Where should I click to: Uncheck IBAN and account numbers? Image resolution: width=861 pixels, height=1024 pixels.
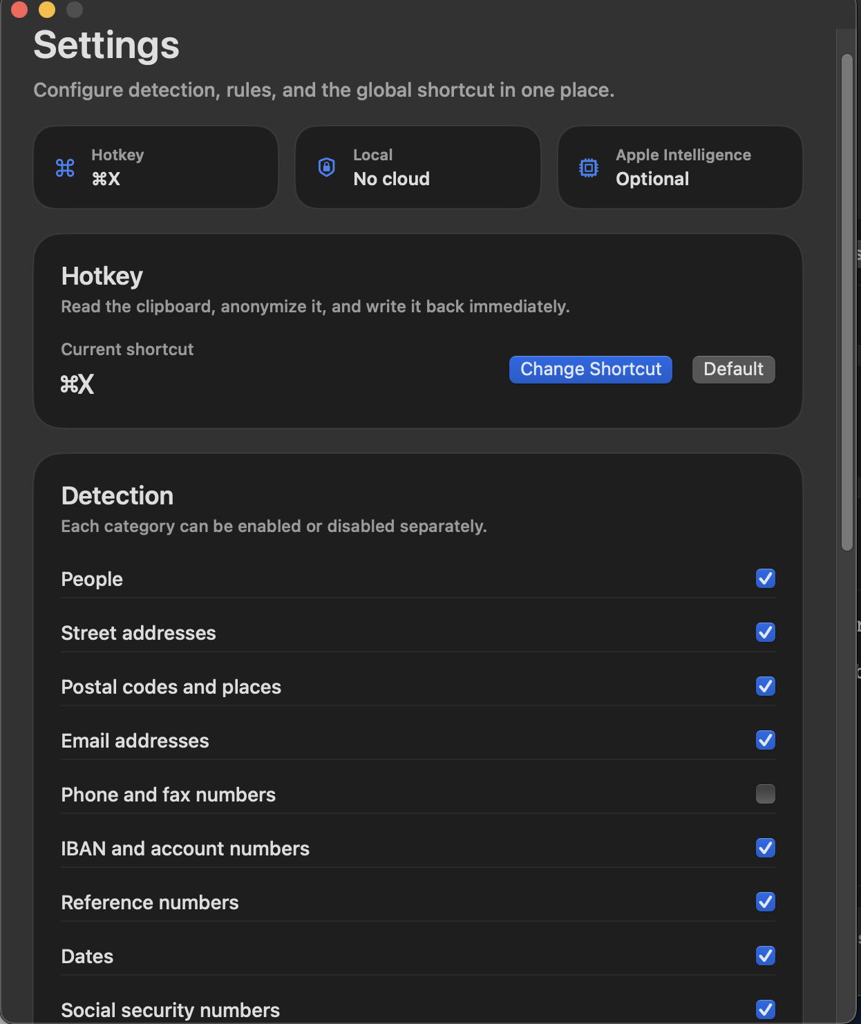tap(765, 848)
